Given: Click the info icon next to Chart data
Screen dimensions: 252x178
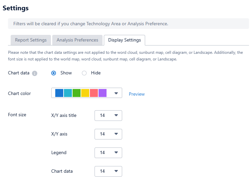Looking at the screenshot, I should click(35, 73).
